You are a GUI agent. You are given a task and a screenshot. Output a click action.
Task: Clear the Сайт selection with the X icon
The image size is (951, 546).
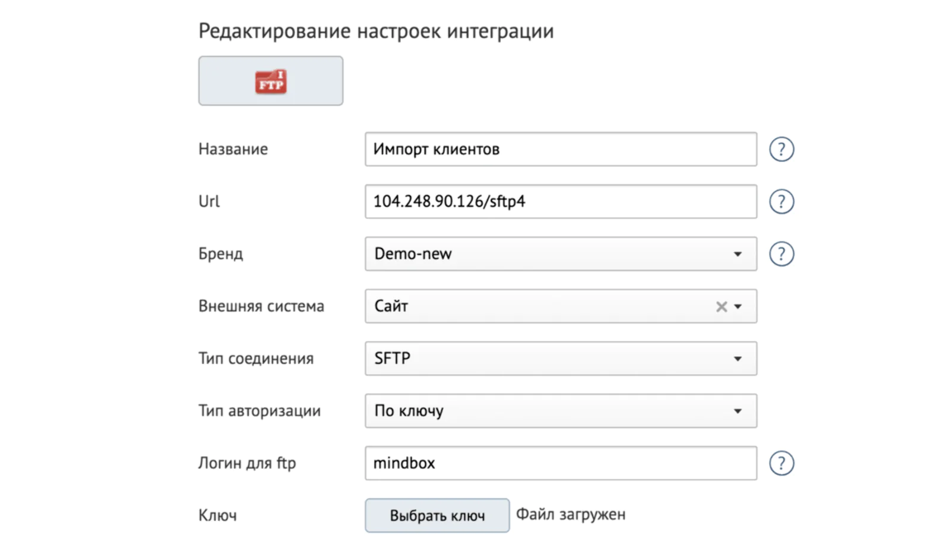721,306
